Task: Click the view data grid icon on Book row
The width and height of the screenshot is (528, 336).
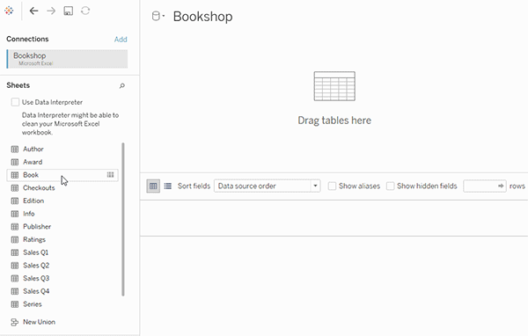Action: [x=111, y=175]
